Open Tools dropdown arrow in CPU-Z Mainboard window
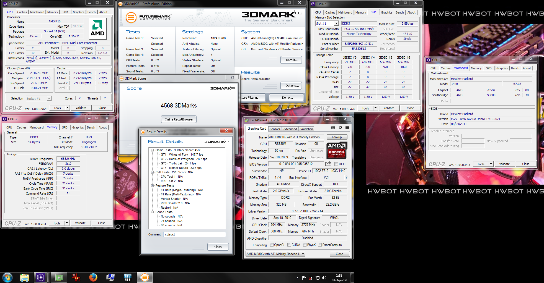This screenshot has height=283, width=544. coord(491,164)
